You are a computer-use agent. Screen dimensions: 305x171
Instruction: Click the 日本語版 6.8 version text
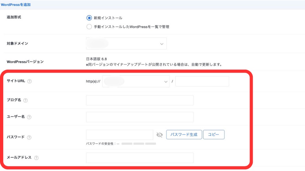96,59
